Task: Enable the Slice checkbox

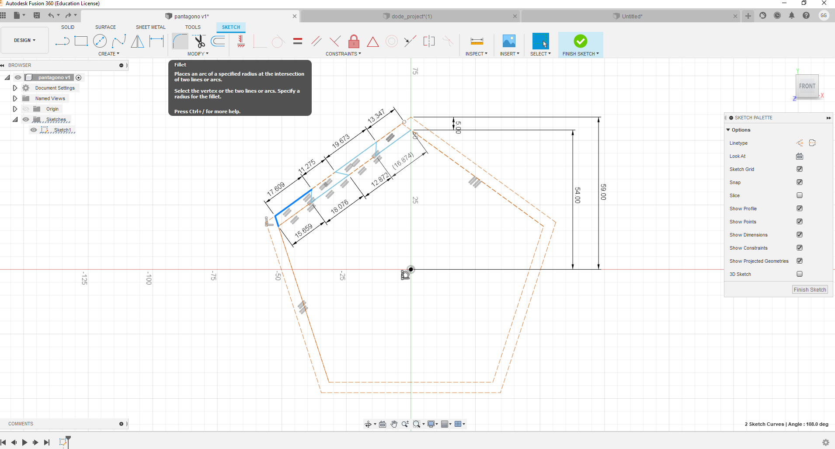Action: [x=800, y=195]
